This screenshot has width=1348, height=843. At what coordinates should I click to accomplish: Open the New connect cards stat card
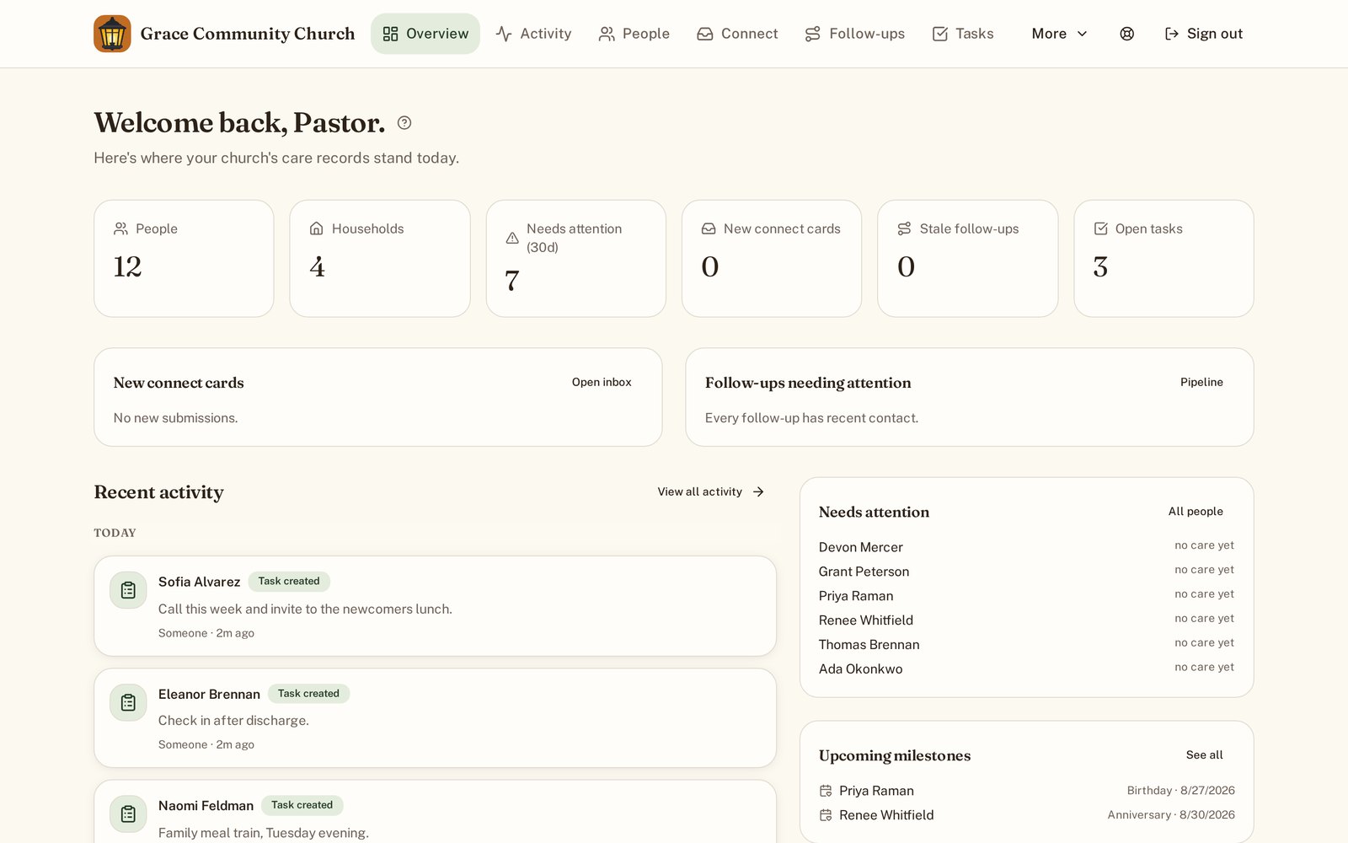772,258
